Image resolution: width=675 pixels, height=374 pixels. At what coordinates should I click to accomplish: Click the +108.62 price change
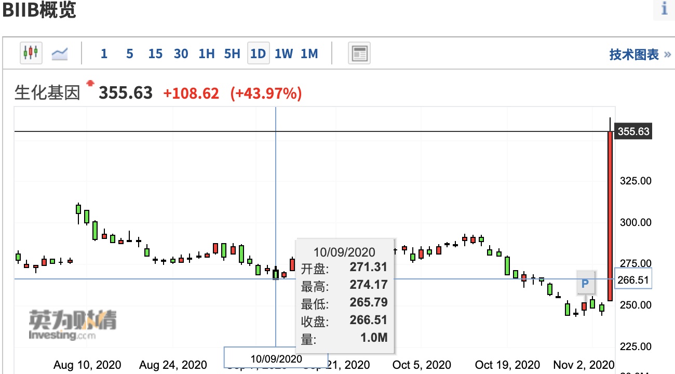click(191, 94)
